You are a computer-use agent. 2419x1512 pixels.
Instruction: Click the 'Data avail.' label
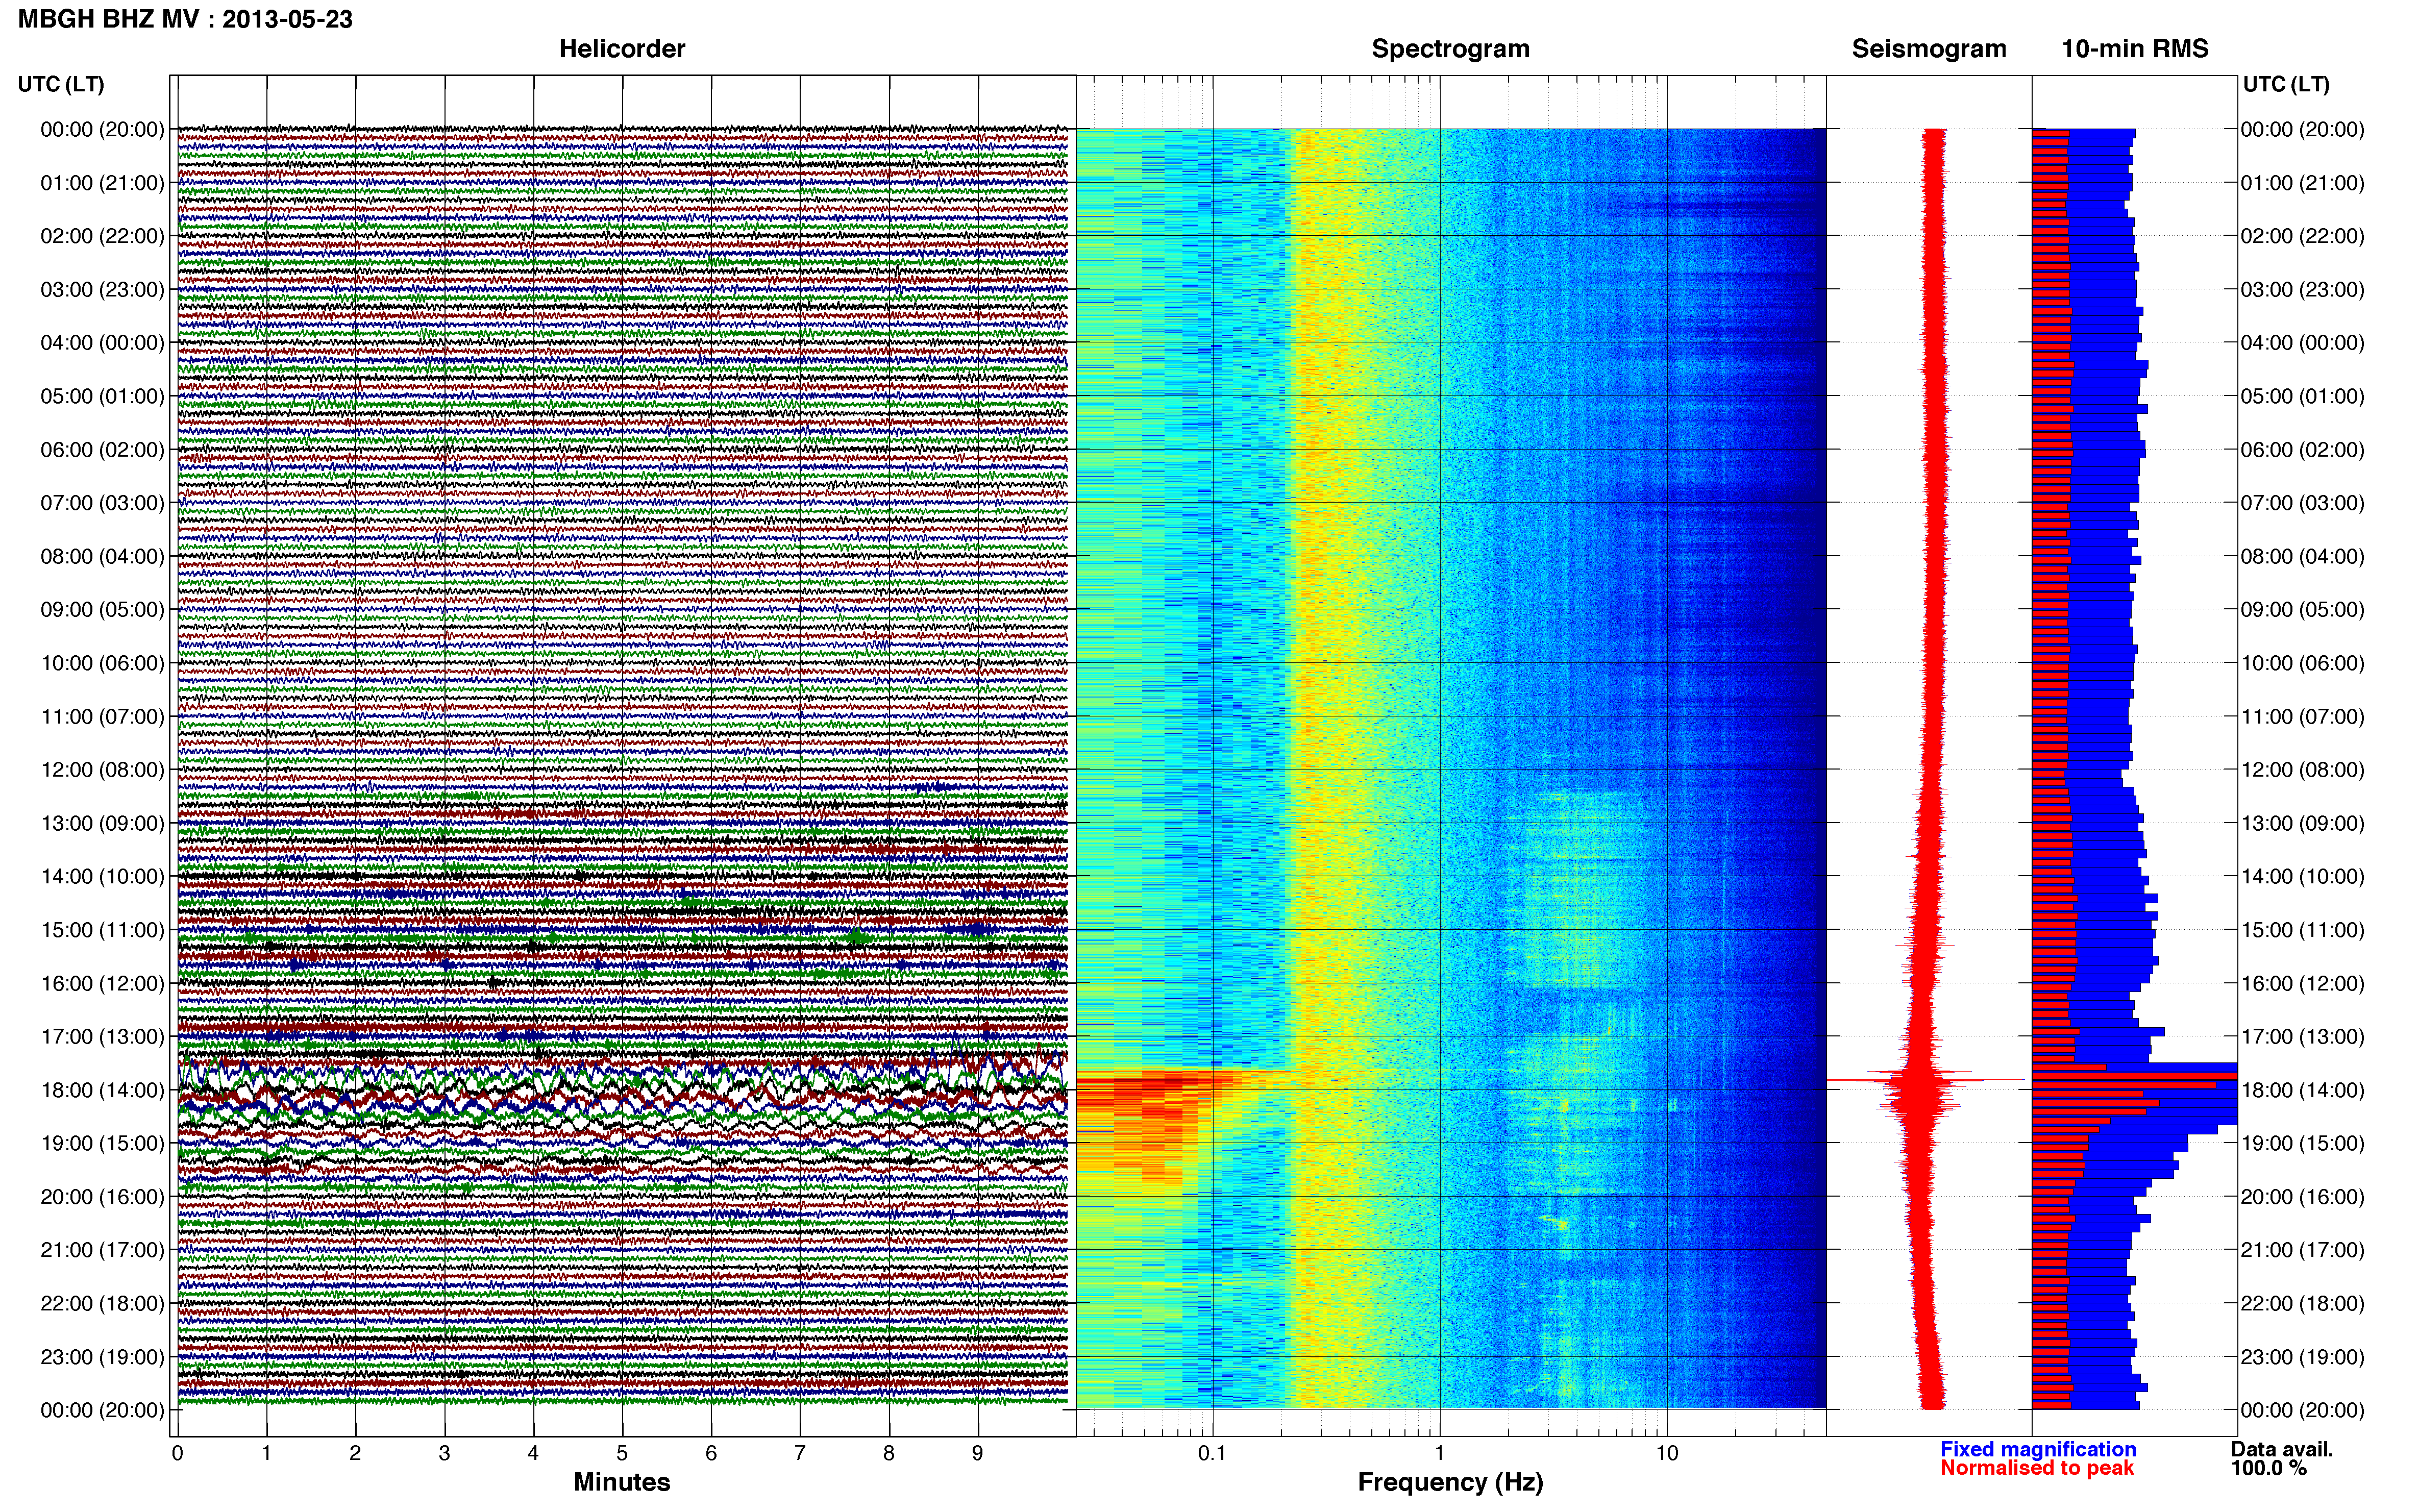click(2282, 1449)
